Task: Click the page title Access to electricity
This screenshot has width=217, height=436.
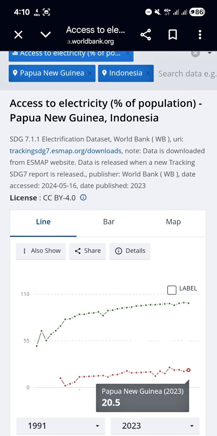Action: [x=106, y=111]
